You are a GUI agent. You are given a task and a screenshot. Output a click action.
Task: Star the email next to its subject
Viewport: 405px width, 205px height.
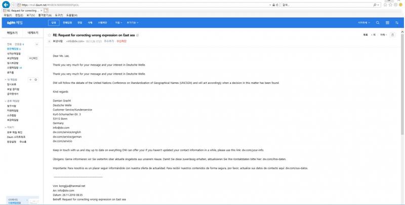tap(50, 35)
